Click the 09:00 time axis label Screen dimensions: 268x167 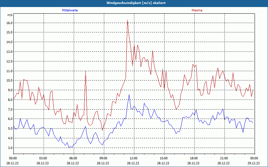click(103, 158)
